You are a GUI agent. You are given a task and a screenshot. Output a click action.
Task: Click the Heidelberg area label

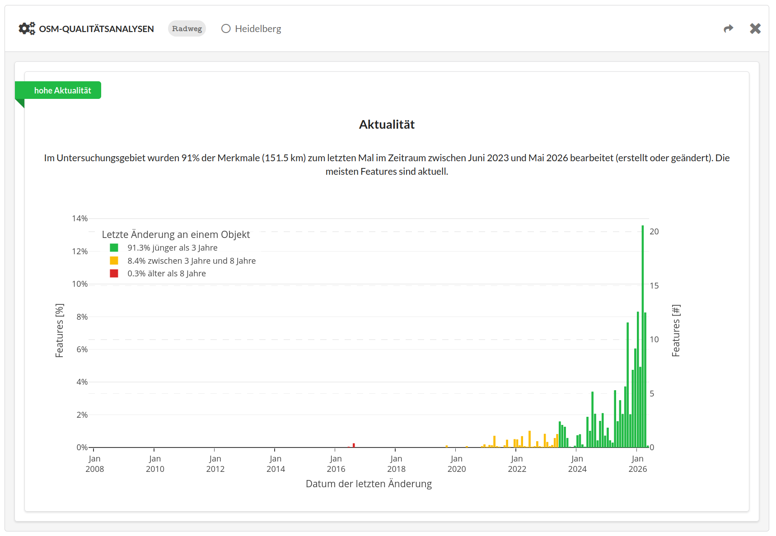(x=258, y=28)
